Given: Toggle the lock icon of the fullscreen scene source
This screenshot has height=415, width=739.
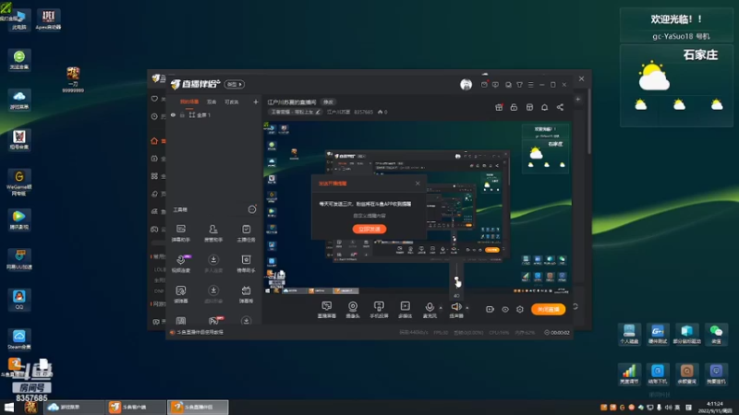Looking at the screenshot, I should (x=182, y=115).
